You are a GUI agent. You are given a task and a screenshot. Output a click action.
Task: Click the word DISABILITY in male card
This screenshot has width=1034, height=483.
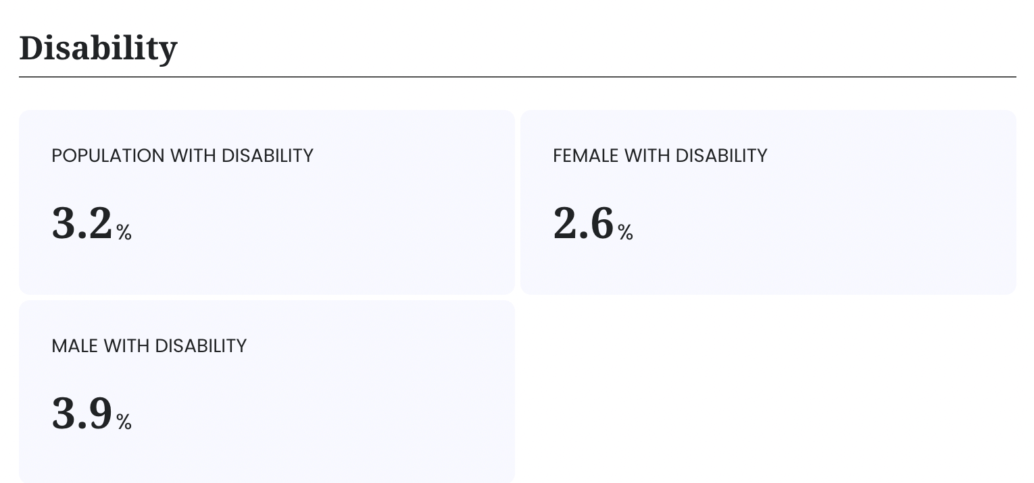201,346
